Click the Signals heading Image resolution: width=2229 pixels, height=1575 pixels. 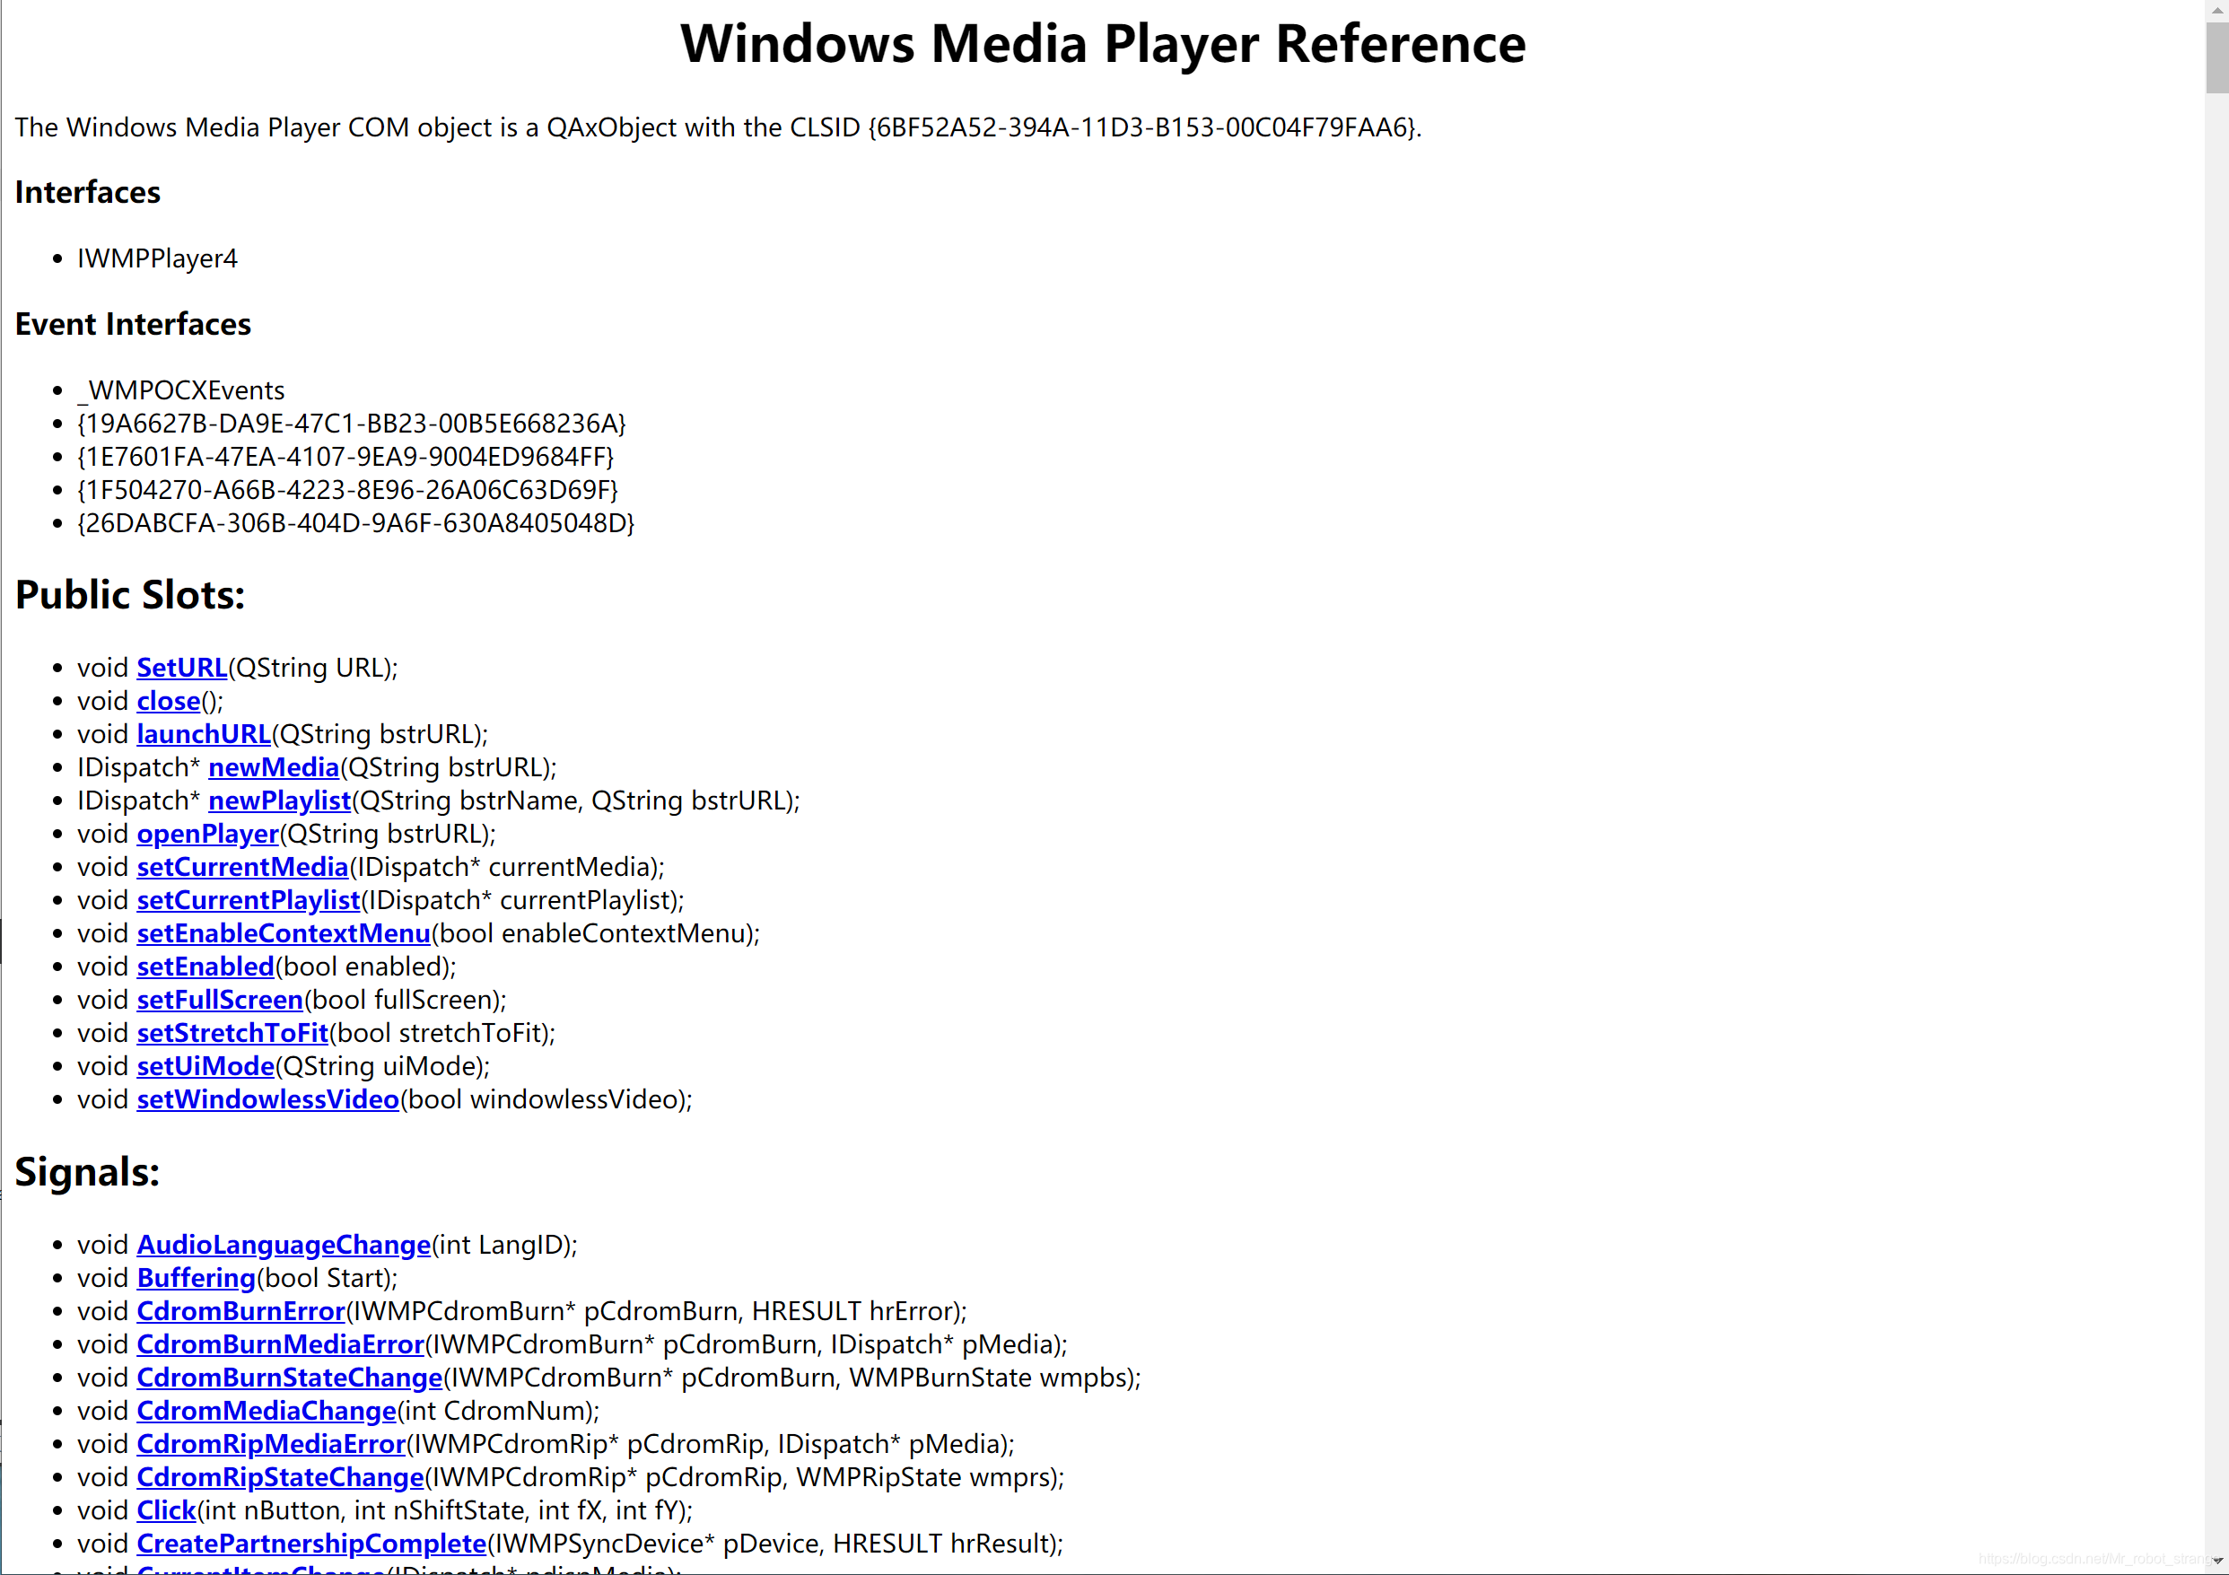87,1172
